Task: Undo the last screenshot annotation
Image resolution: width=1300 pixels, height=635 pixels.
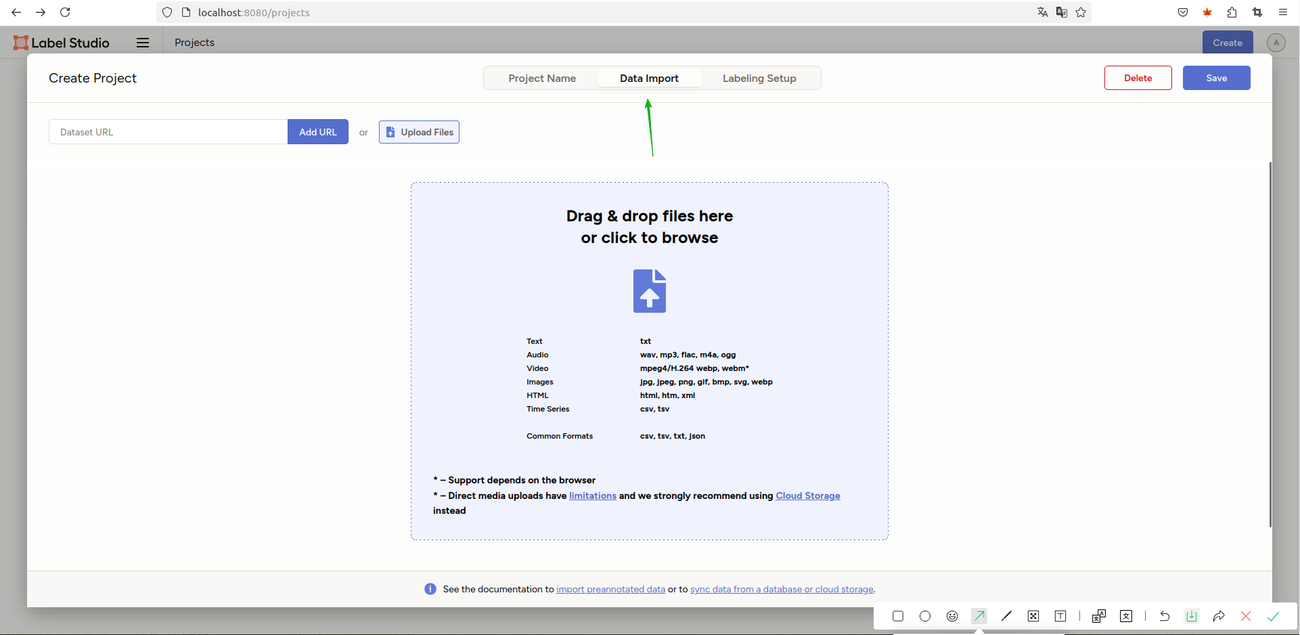Action: [1165, 616]
